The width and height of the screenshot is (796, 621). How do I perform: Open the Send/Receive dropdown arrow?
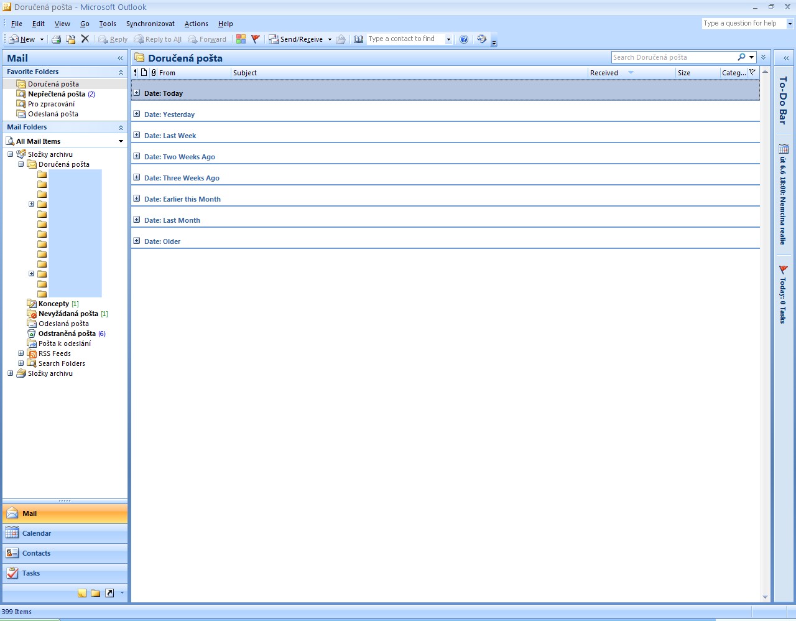click(330, 39)
